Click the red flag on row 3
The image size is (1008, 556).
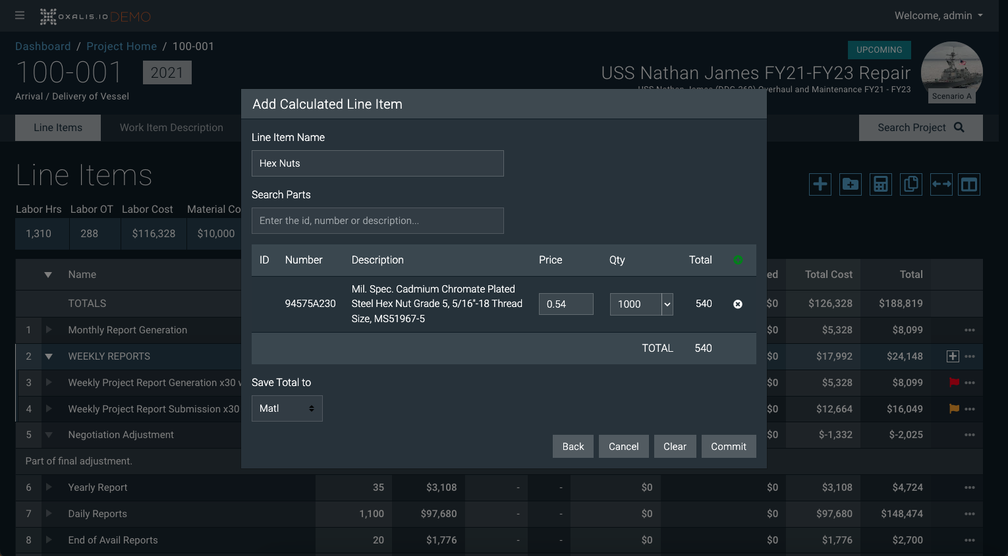pyautogui.click(x=953, y=383)
